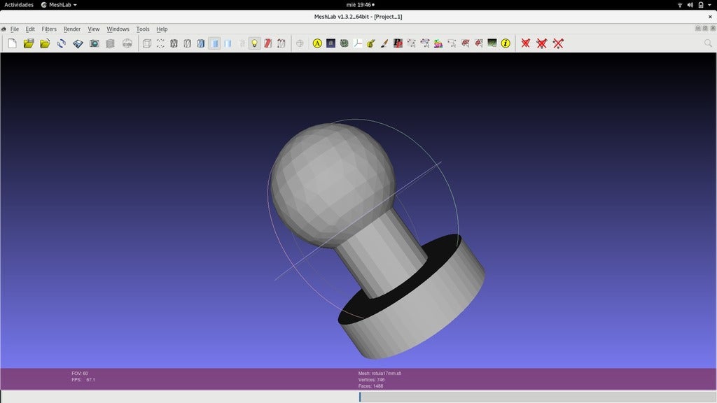Open the clock calendar dropdown

(358, 5)
